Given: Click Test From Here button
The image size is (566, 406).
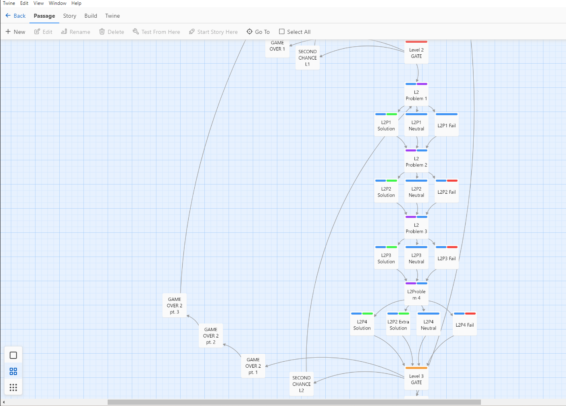Looking at the screenshot, I should click(156, 32).
